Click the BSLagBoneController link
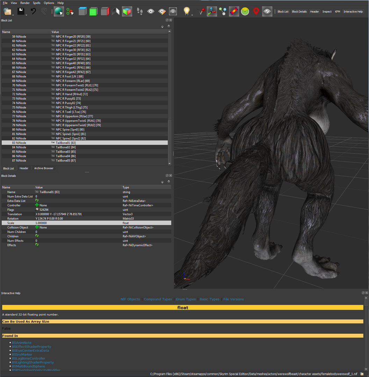The height and width of the screenshot is (377, 369). (x=28, y=358)
